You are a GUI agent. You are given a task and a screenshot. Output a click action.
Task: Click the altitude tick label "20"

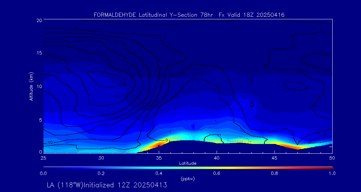click(x=39, y=20)
